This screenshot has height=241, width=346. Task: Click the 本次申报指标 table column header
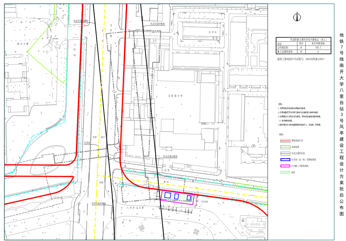point(318,44)
